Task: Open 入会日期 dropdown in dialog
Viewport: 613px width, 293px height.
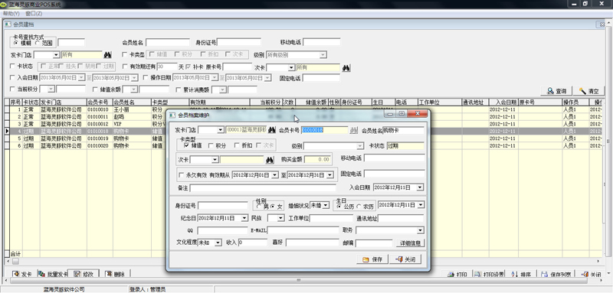Action: [x=420, y=187]
